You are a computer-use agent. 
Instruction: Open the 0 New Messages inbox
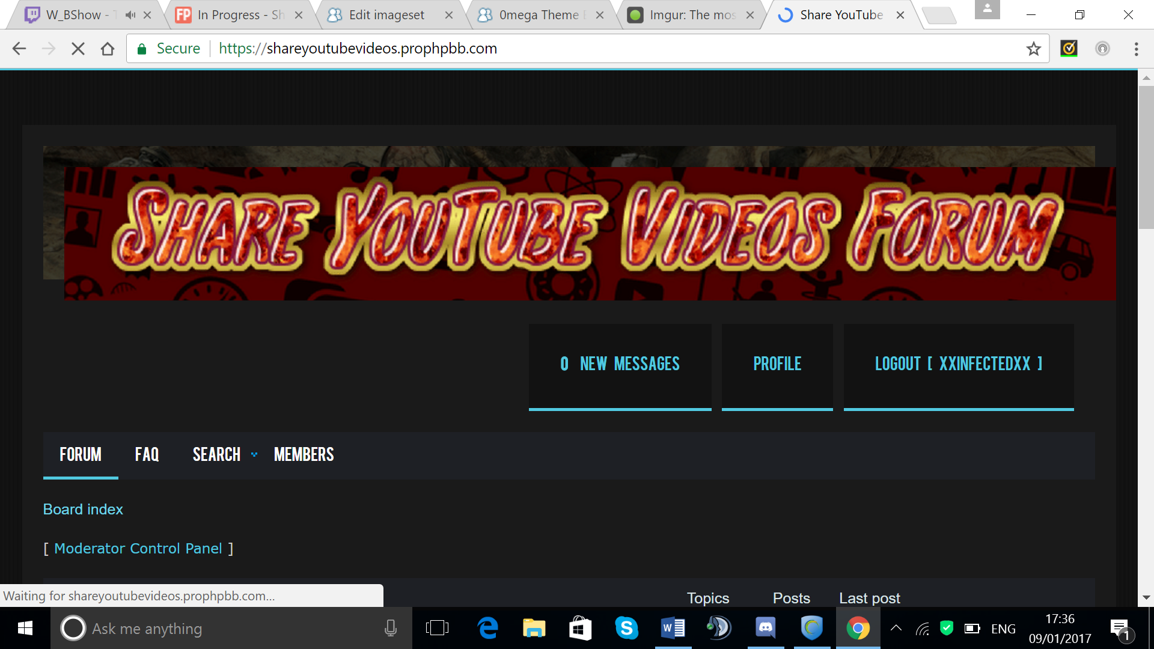[x=620, y=367]
